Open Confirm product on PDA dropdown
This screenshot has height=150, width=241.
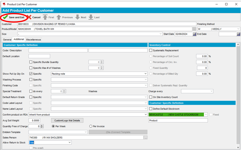pos(146,115)
